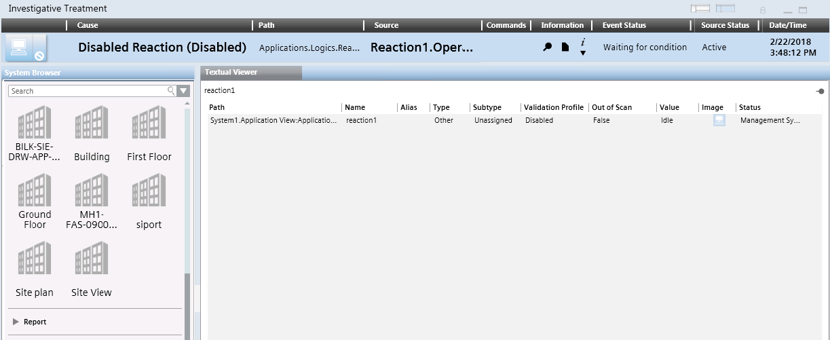Click the siport building icon
830x340 pixels.
point(149,191)
